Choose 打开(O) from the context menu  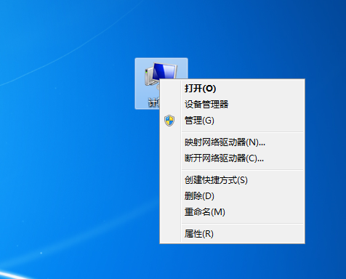click(x=232, y=89)
